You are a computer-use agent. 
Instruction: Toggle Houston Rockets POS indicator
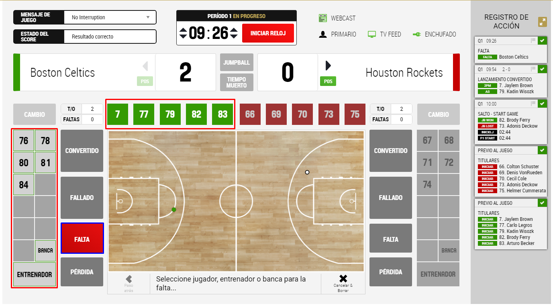pyautogui.click(x=328, y=82)
